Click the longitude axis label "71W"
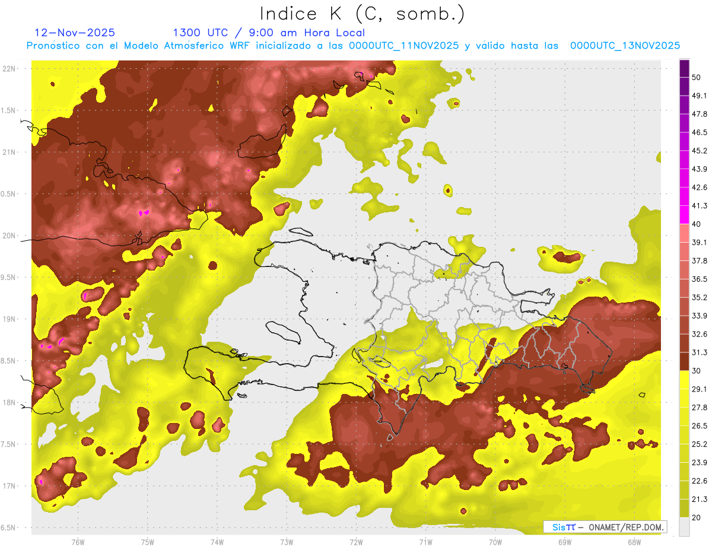712x550 pixels. click(425, 542)
